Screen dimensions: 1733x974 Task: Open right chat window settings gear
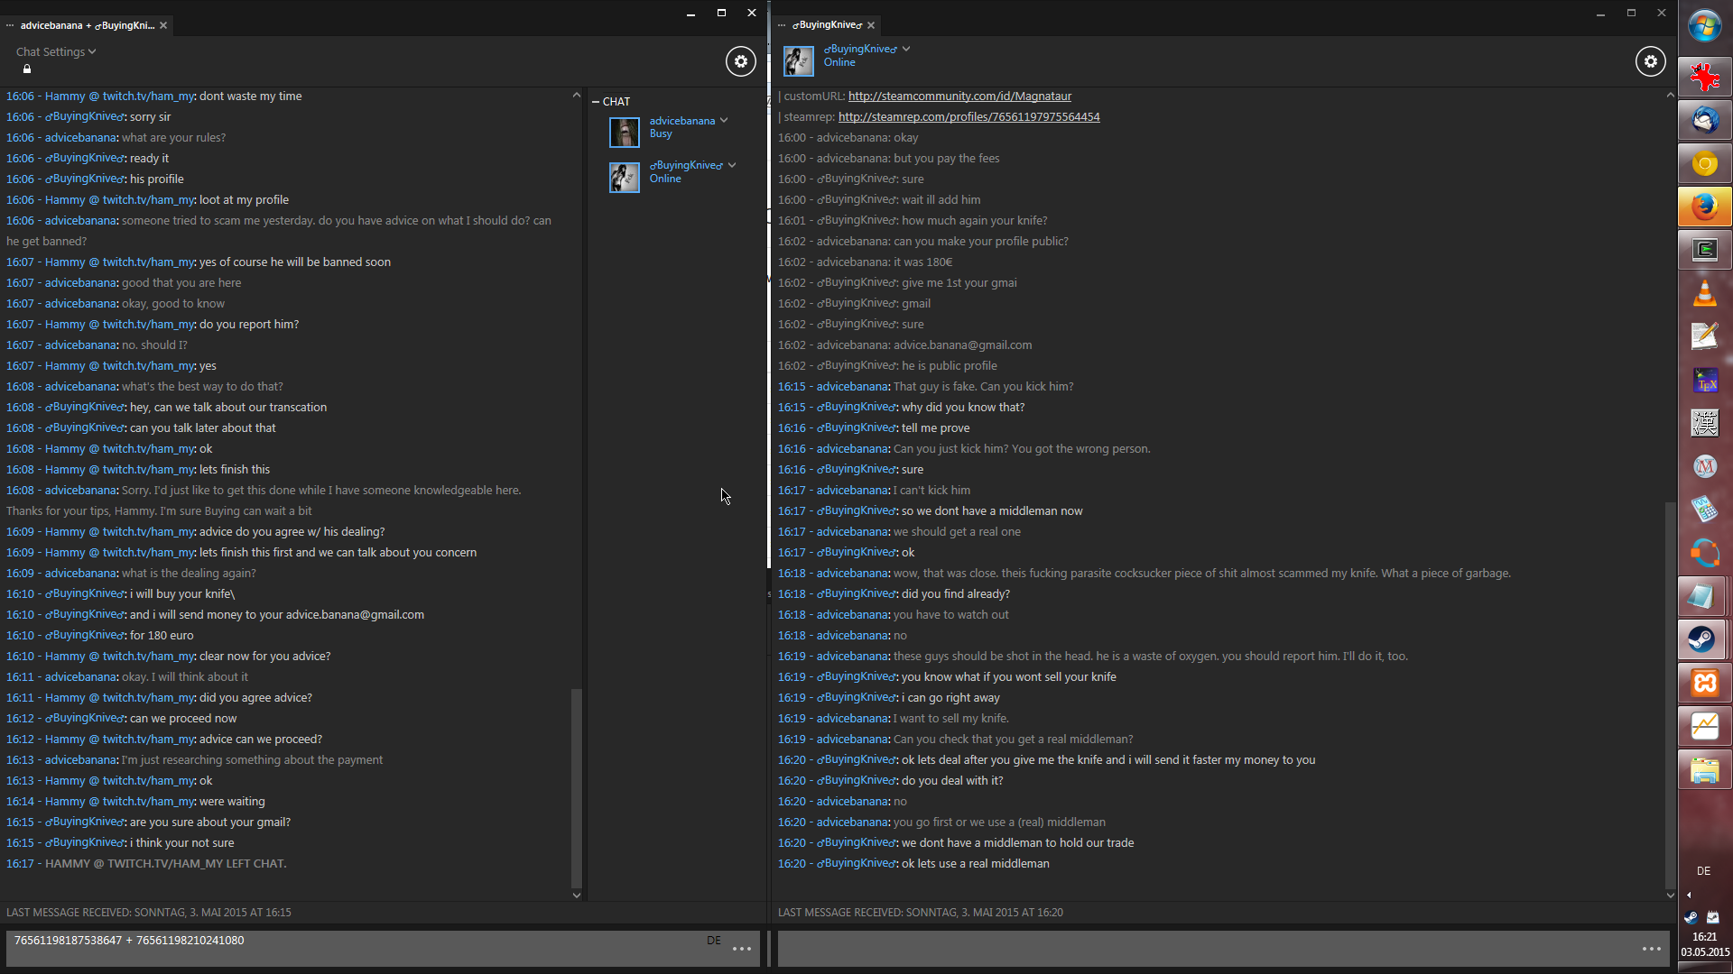[x=1650, y=61]
